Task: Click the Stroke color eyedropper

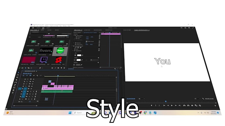Action: [x=82, y=60]
